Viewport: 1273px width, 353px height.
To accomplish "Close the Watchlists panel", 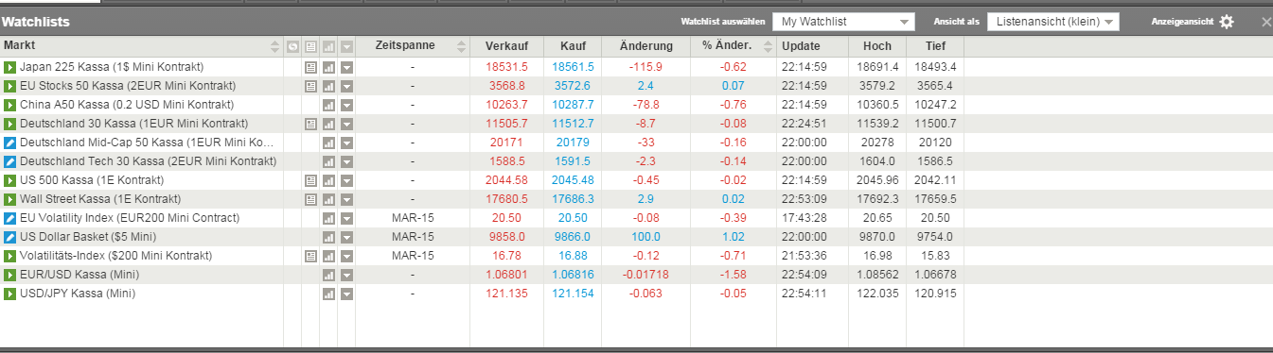I will pyautogui.click(x=1266, y=22).
